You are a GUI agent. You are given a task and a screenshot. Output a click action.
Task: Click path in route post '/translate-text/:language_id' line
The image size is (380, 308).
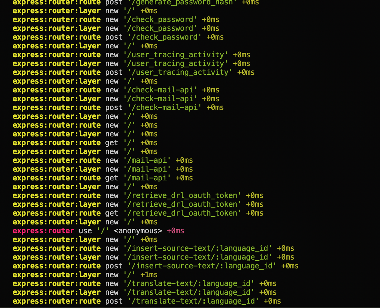193,301
